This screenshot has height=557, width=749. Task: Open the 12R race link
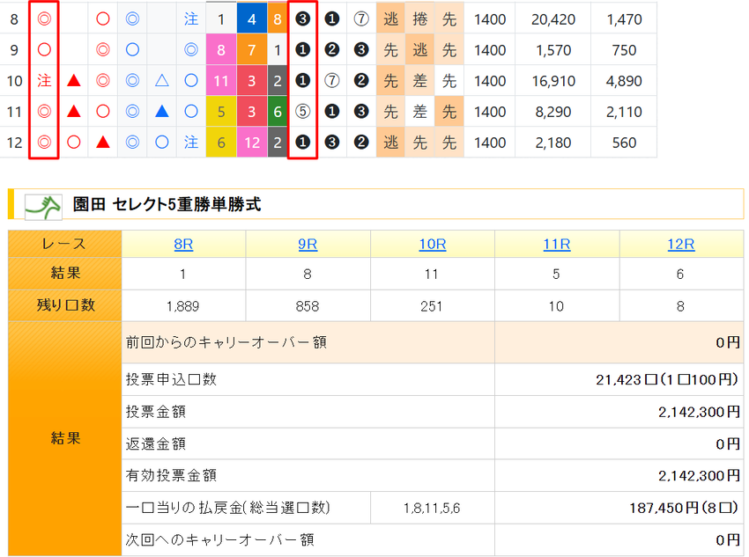[680, 244]
